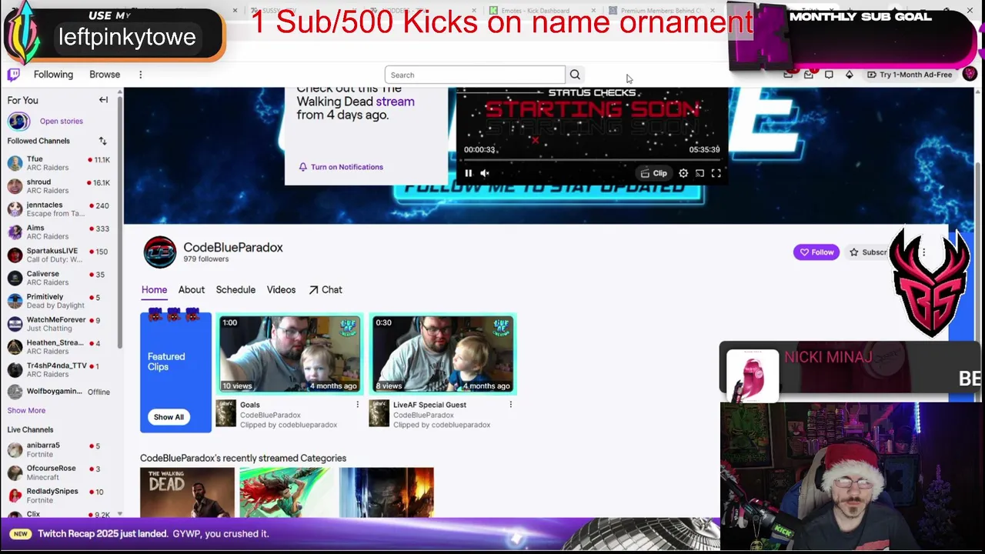Unmute the video player volume

[x=485, y=173]
